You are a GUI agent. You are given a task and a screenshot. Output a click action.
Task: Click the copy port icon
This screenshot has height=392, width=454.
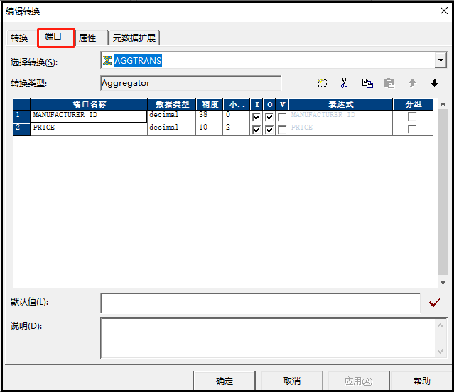367,83
